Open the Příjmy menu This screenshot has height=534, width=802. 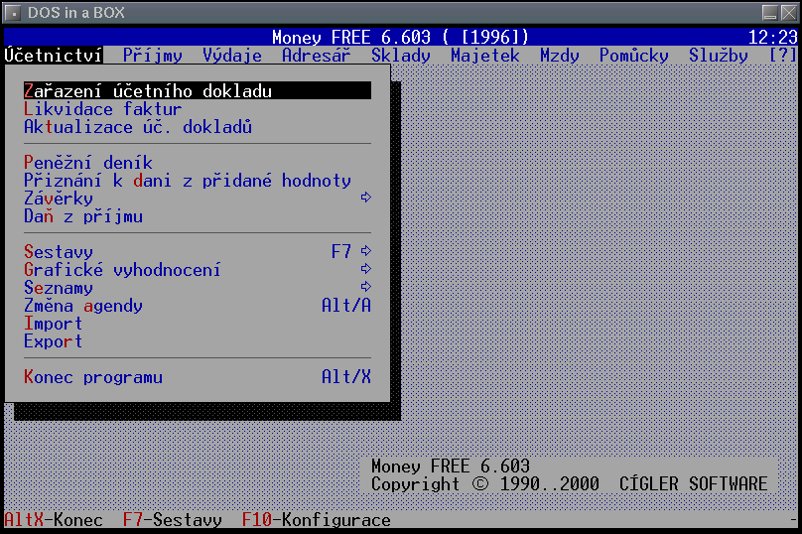tap(153, 56)
